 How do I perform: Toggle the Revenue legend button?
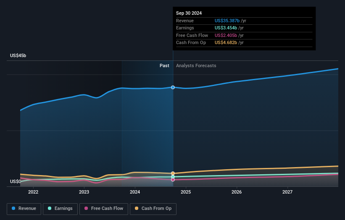tap(24, 209)
